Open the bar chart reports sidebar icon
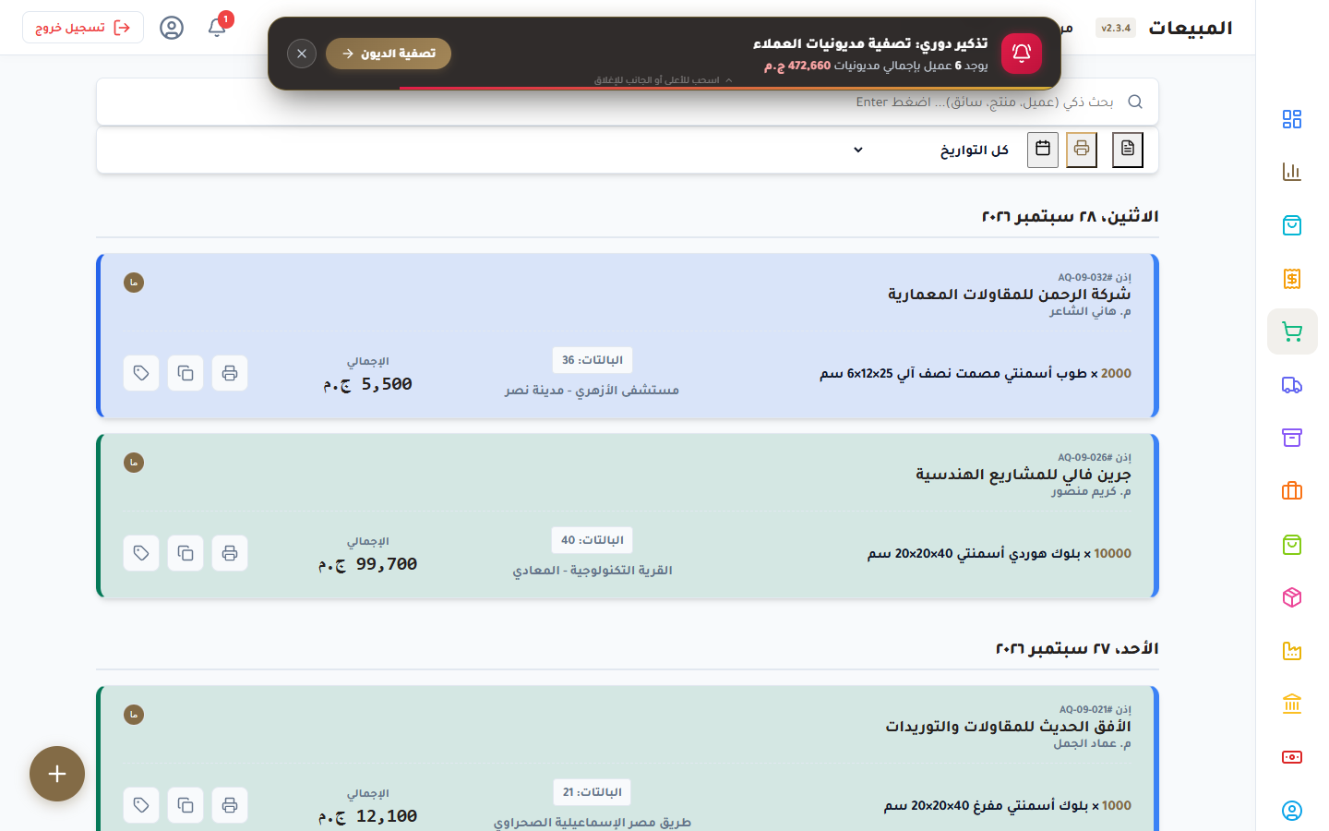1329x831 pixels. click(x=1292, y=172)
